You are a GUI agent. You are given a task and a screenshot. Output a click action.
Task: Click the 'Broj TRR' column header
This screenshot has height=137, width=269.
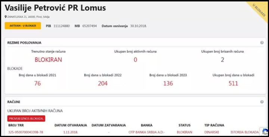coord(16,125)
